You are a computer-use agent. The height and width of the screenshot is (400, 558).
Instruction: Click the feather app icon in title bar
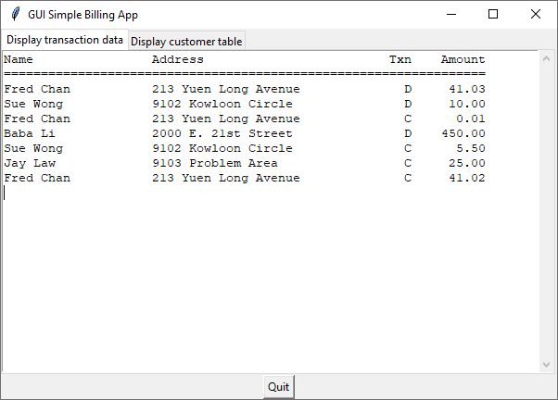[x=16, y=14]
